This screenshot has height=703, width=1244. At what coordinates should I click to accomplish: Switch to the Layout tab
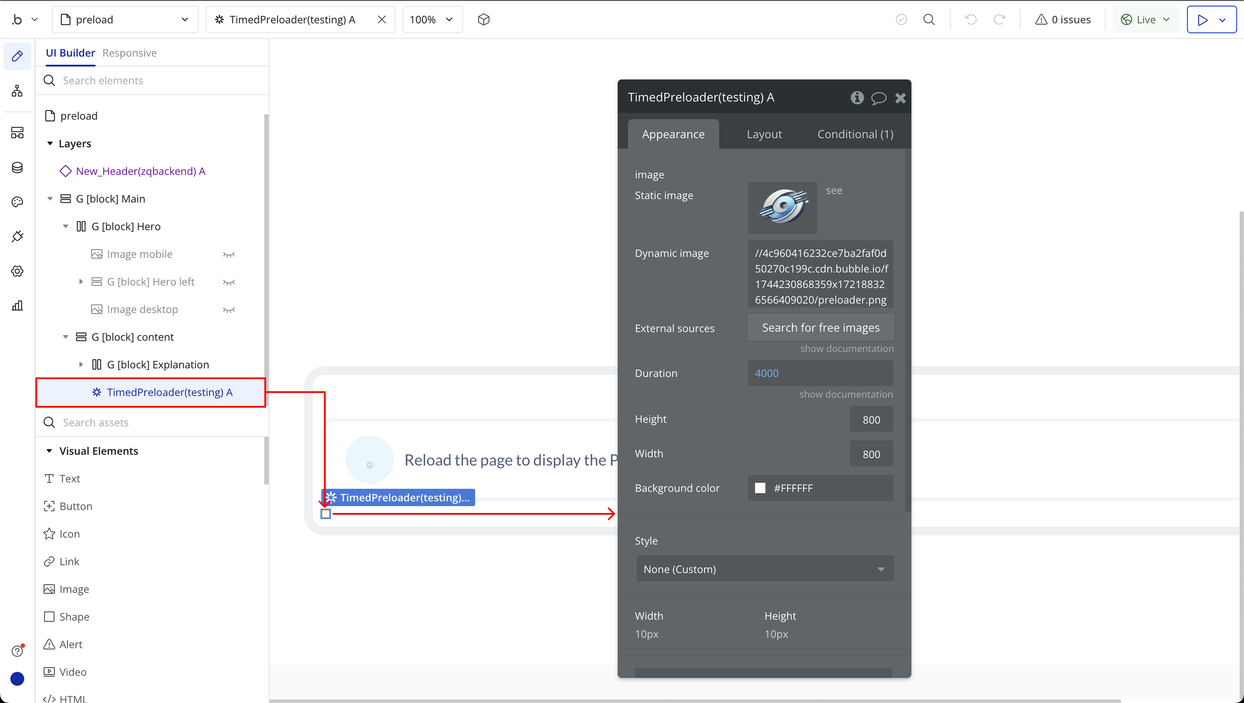[x=764, y=134]
